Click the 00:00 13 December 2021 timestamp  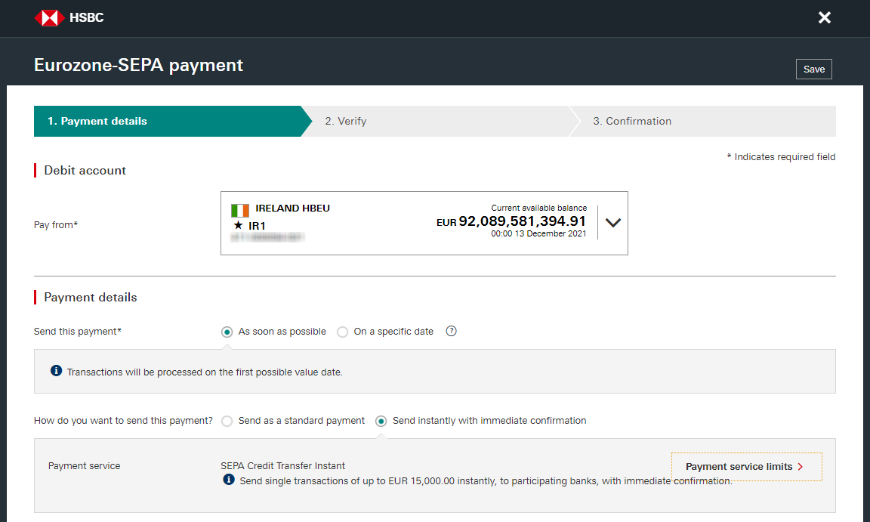click(538, 233)
